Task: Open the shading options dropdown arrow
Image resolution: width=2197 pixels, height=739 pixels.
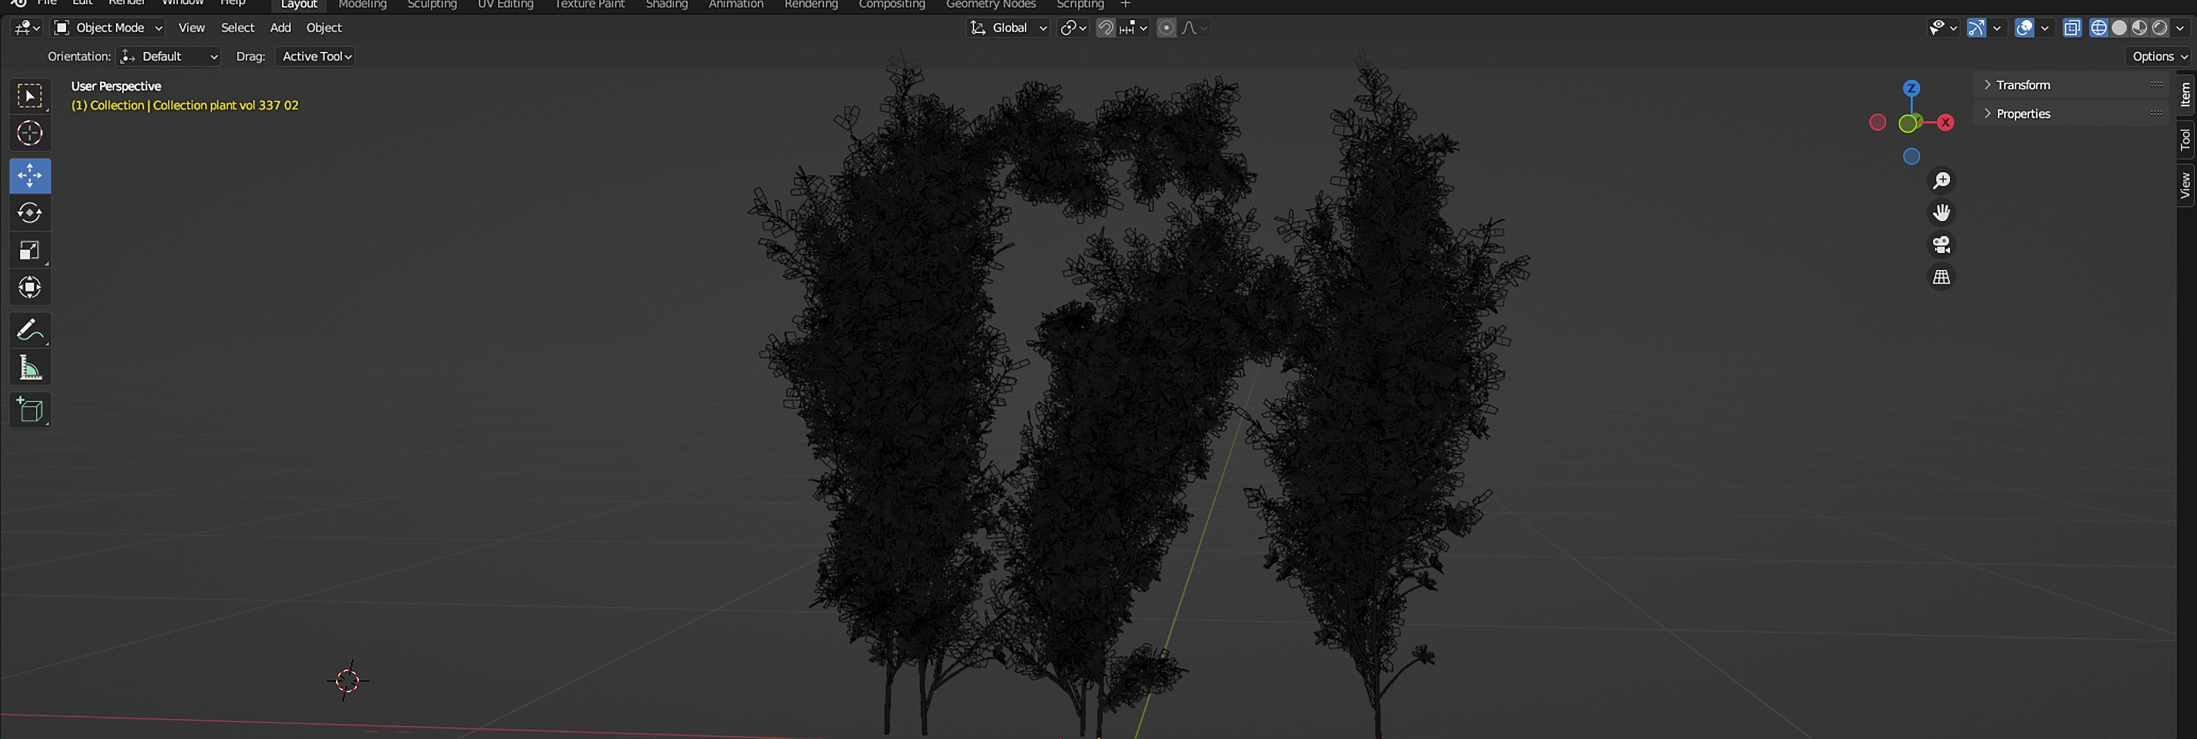Action: click(2181, 28)
